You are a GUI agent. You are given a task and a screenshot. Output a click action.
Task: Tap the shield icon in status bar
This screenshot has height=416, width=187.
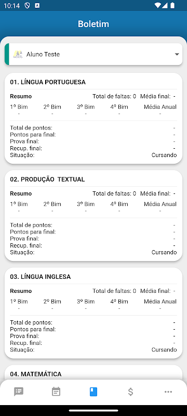click(28, 6)
